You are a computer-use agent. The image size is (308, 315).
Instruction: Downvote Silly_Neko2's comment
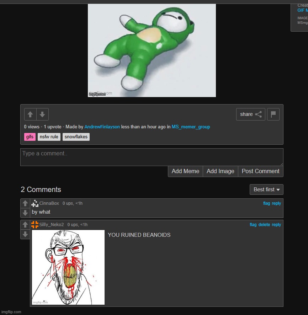tap(25, 234)
